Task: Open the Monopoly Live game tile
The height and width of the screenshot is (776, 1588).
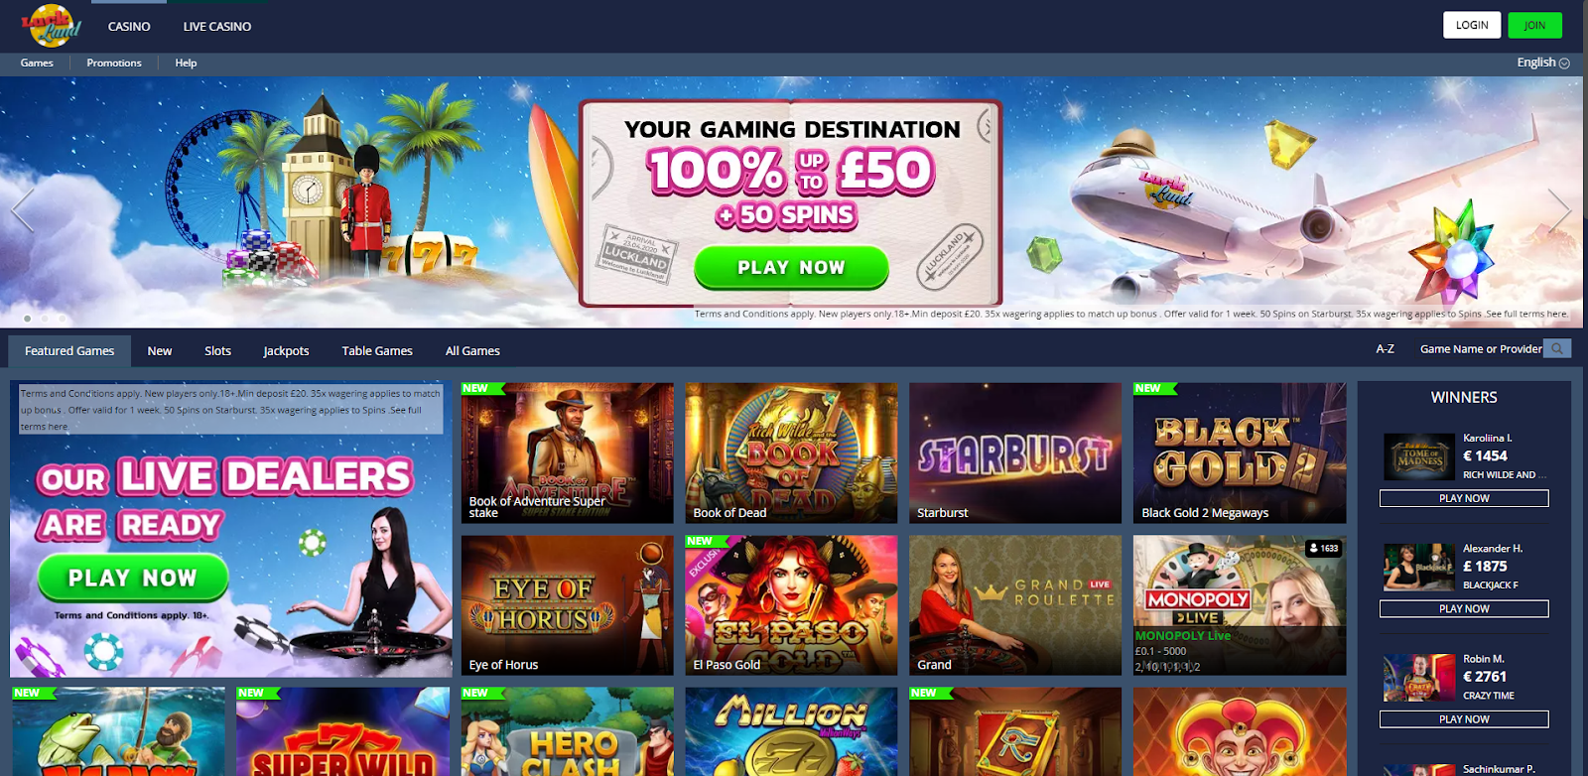Action: 1240,605
